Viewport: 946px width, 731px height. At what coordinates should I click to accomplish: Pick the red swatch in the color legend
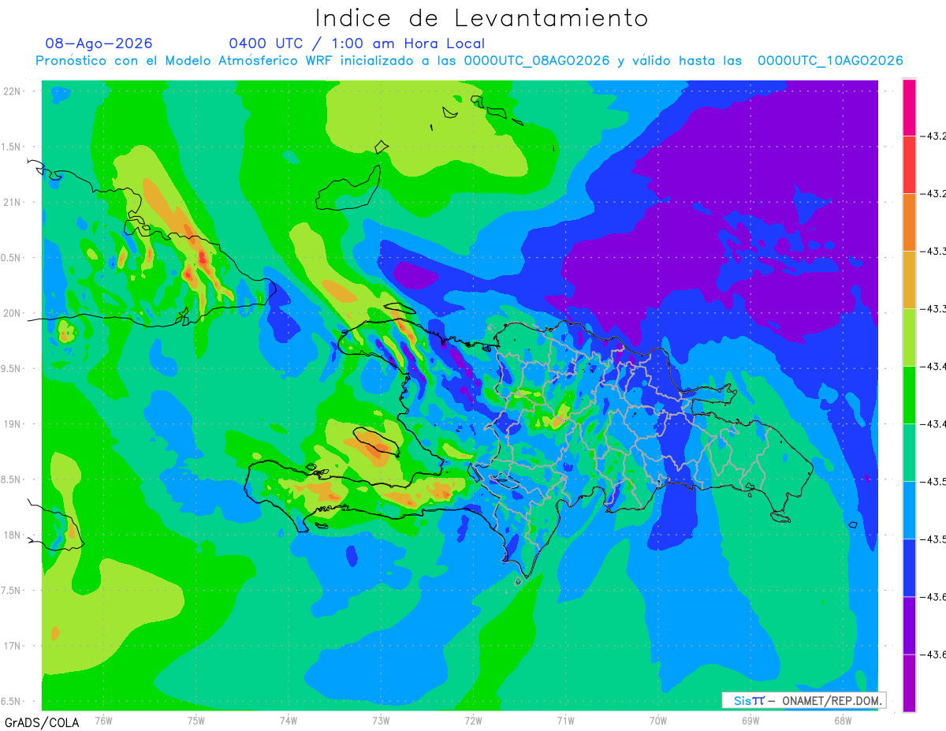point(909,165)
